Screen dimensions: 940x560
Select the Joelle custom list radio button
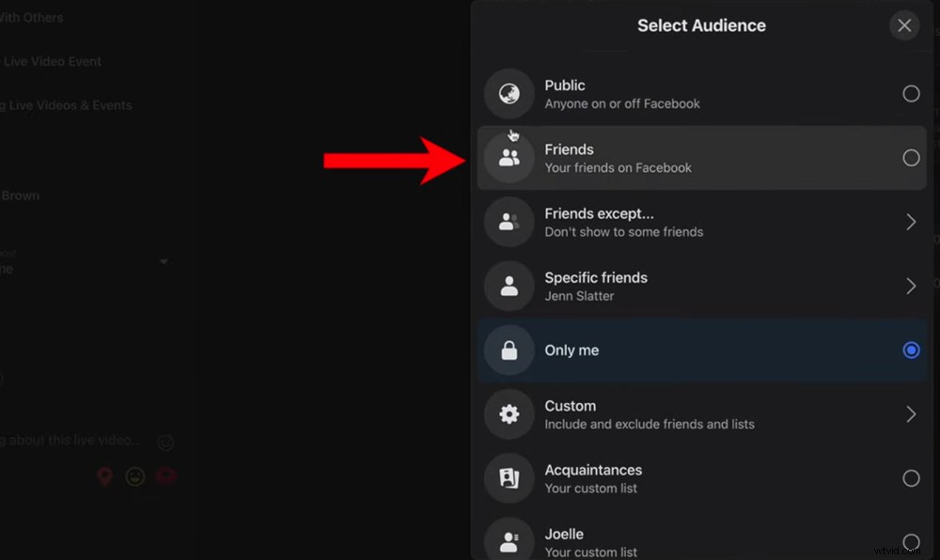pyautogui.click(x=910, y=542)
